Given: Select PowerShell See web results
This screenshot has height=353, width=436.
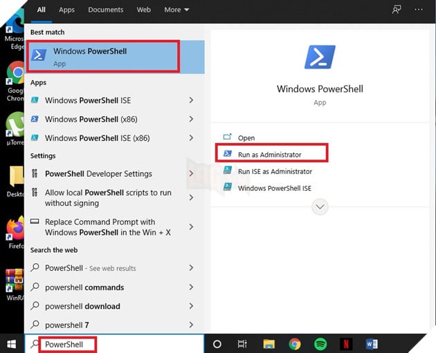Looking at the screenshot, I should pos(114,268).
